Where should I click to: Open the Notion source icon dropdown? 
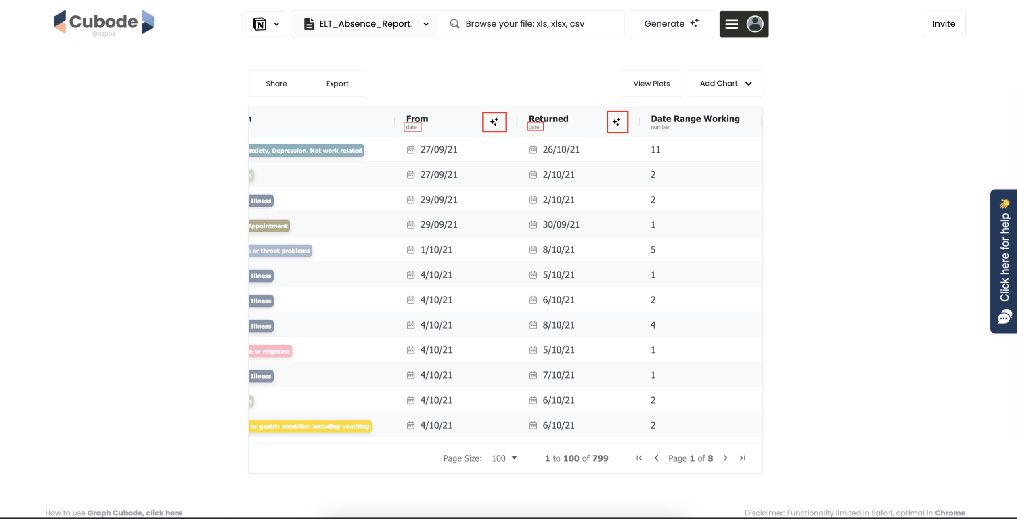click(x=265, y=24)
